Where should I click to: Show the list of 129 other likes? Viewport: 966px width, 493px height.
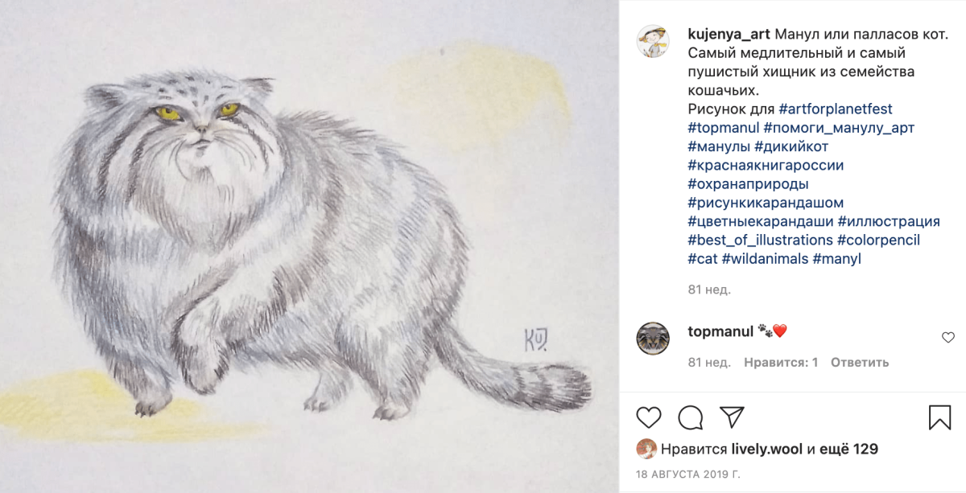[848, 449]
